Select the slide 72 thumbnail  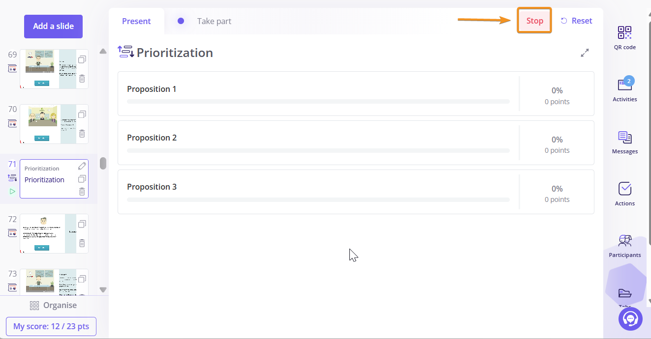coord(48,233)
